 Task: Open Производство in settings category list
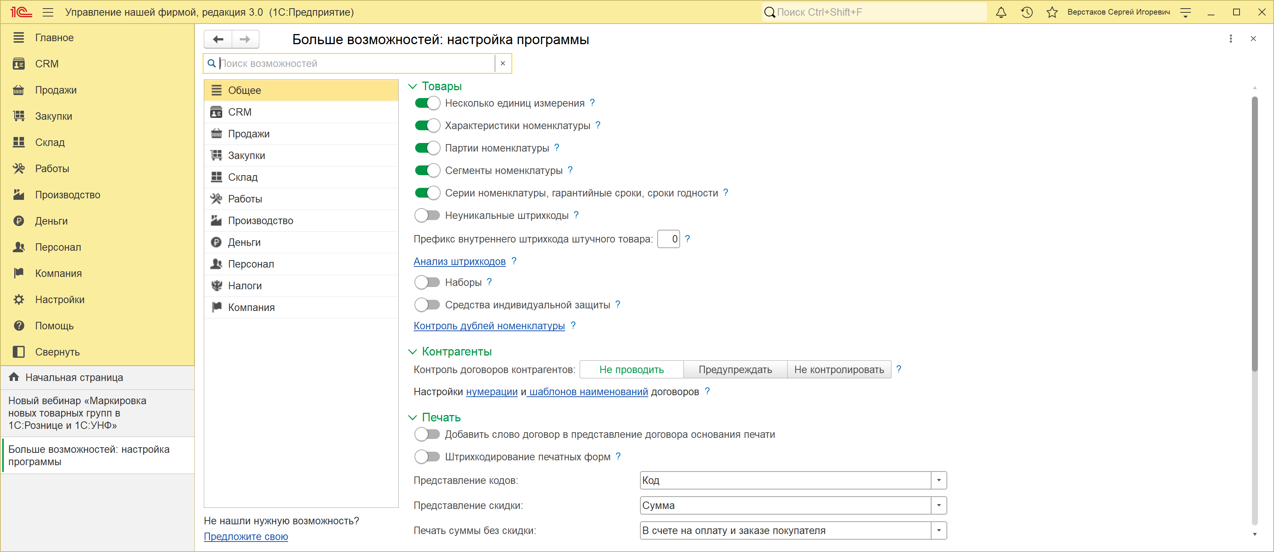[x=301, y=221]
